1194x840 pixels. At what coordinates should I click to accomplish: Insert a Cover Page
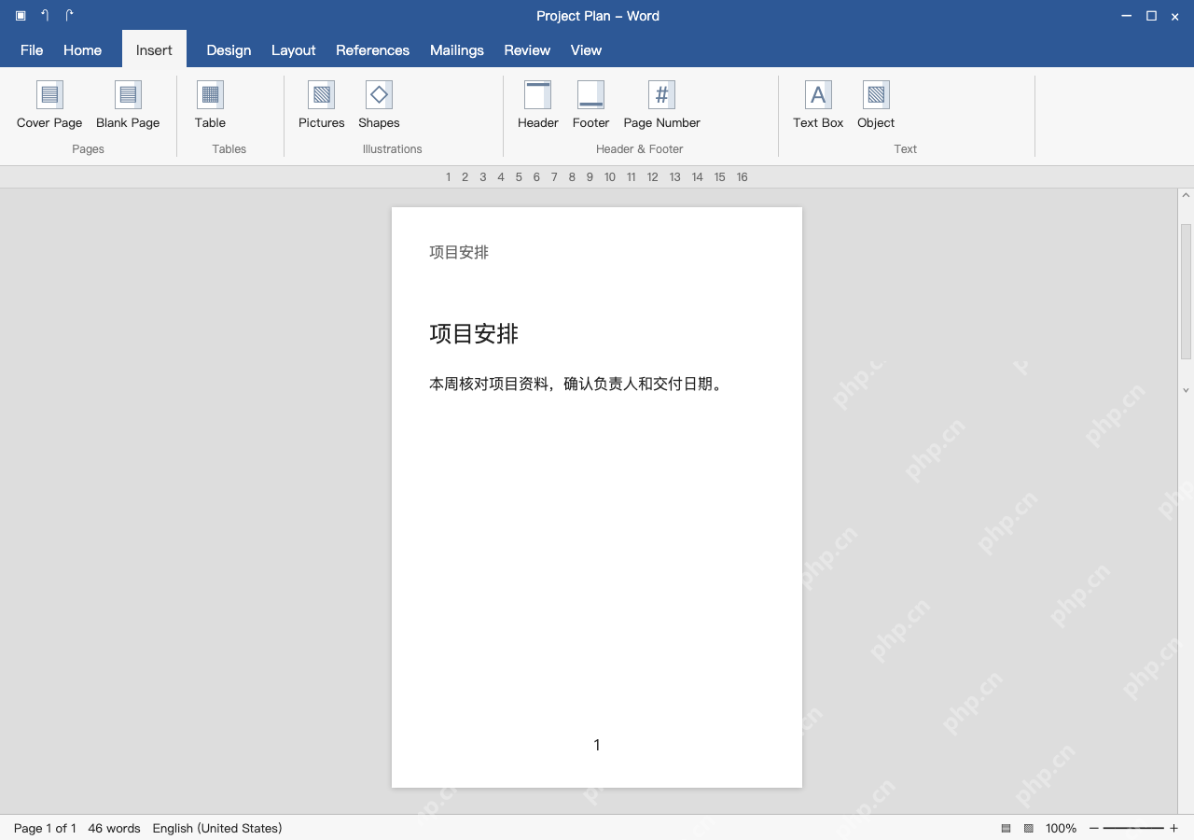(x=49, y=105)
